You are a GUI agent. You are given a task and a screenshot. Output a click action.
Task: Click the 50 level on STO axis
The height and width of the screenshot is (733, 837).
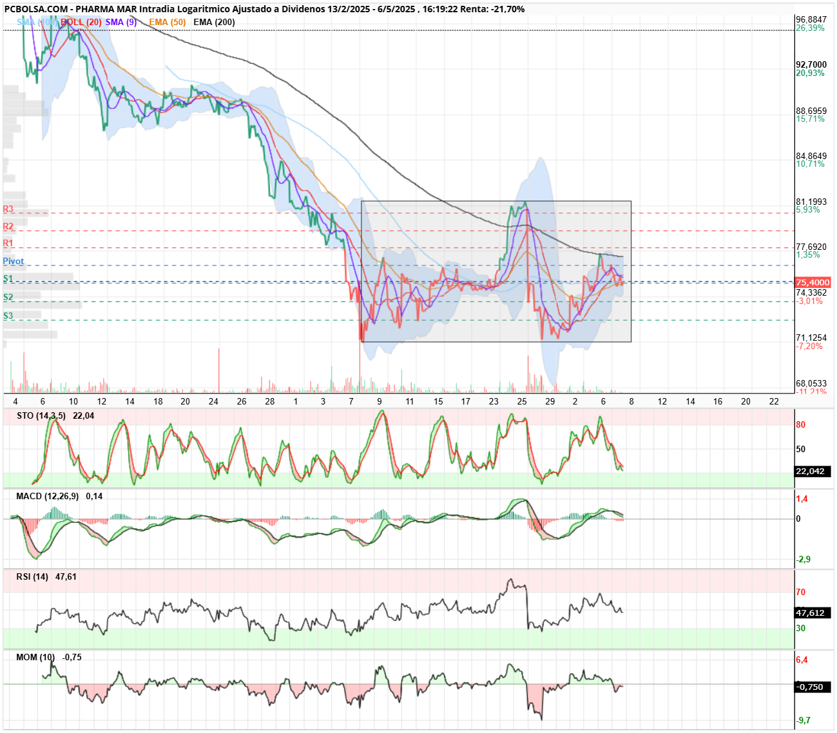tap(801, 449)
